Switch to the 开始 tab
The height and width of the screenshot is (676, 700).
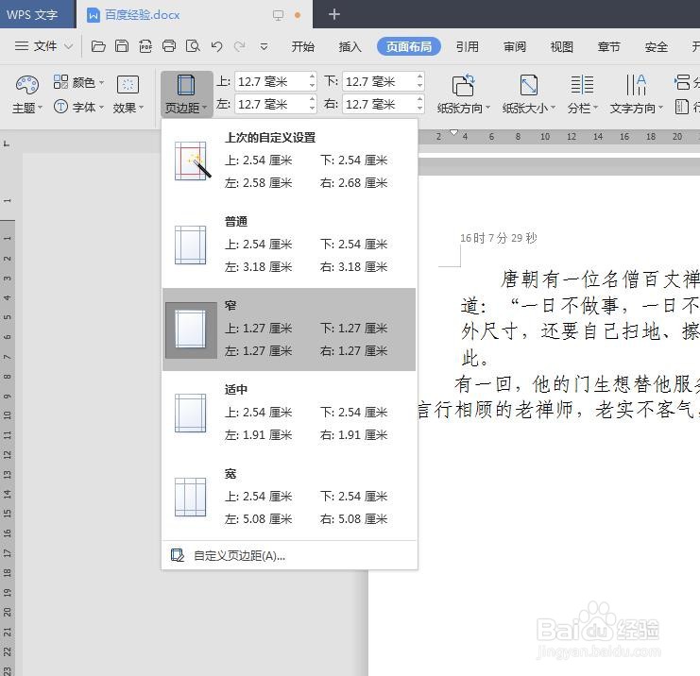pyautogui.click(x=302, y=46)
